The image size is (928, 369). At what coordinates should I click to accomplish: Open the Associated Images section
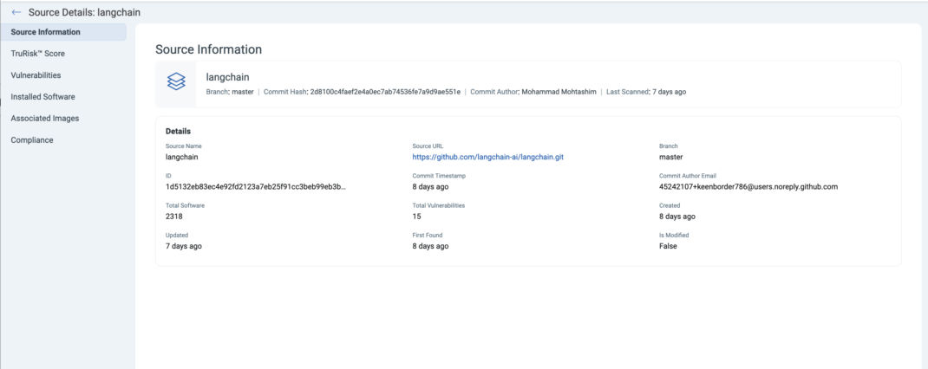[x=44, y=119]
